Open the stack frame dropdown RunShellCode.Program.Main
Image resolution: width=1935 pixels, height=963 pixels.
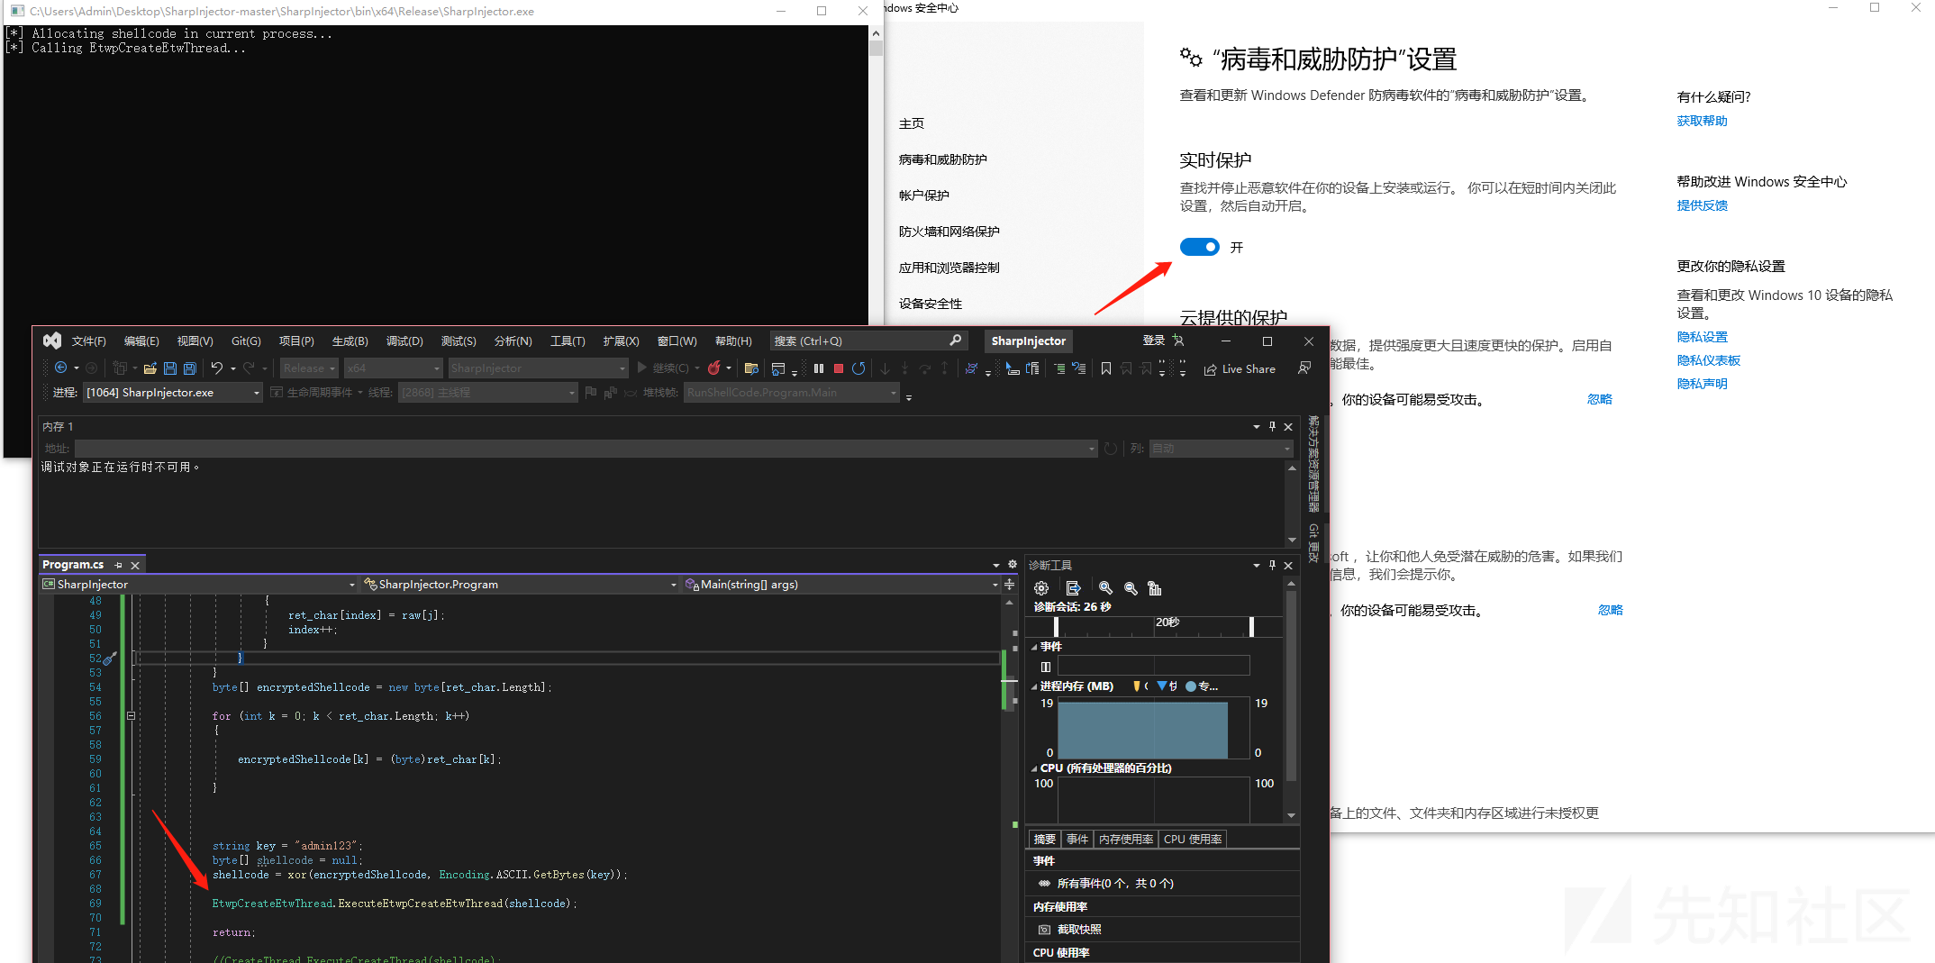(792, 393)
